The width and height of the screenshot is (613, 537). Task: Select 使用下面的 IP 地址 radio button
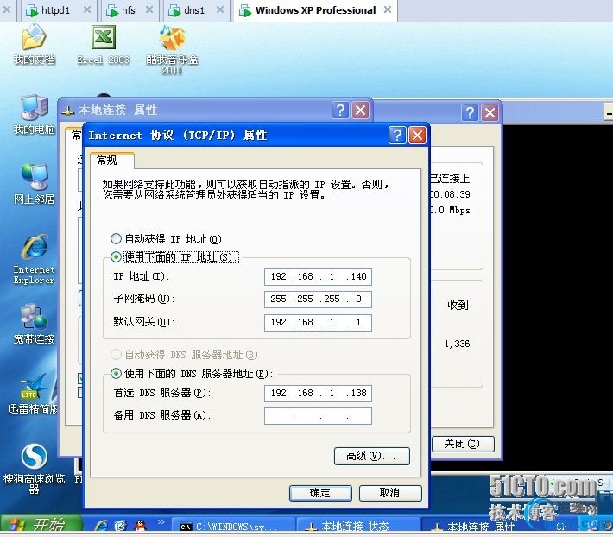[x=116, y=256]
